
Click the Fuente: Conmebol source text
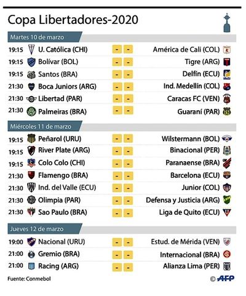point(29,279)
